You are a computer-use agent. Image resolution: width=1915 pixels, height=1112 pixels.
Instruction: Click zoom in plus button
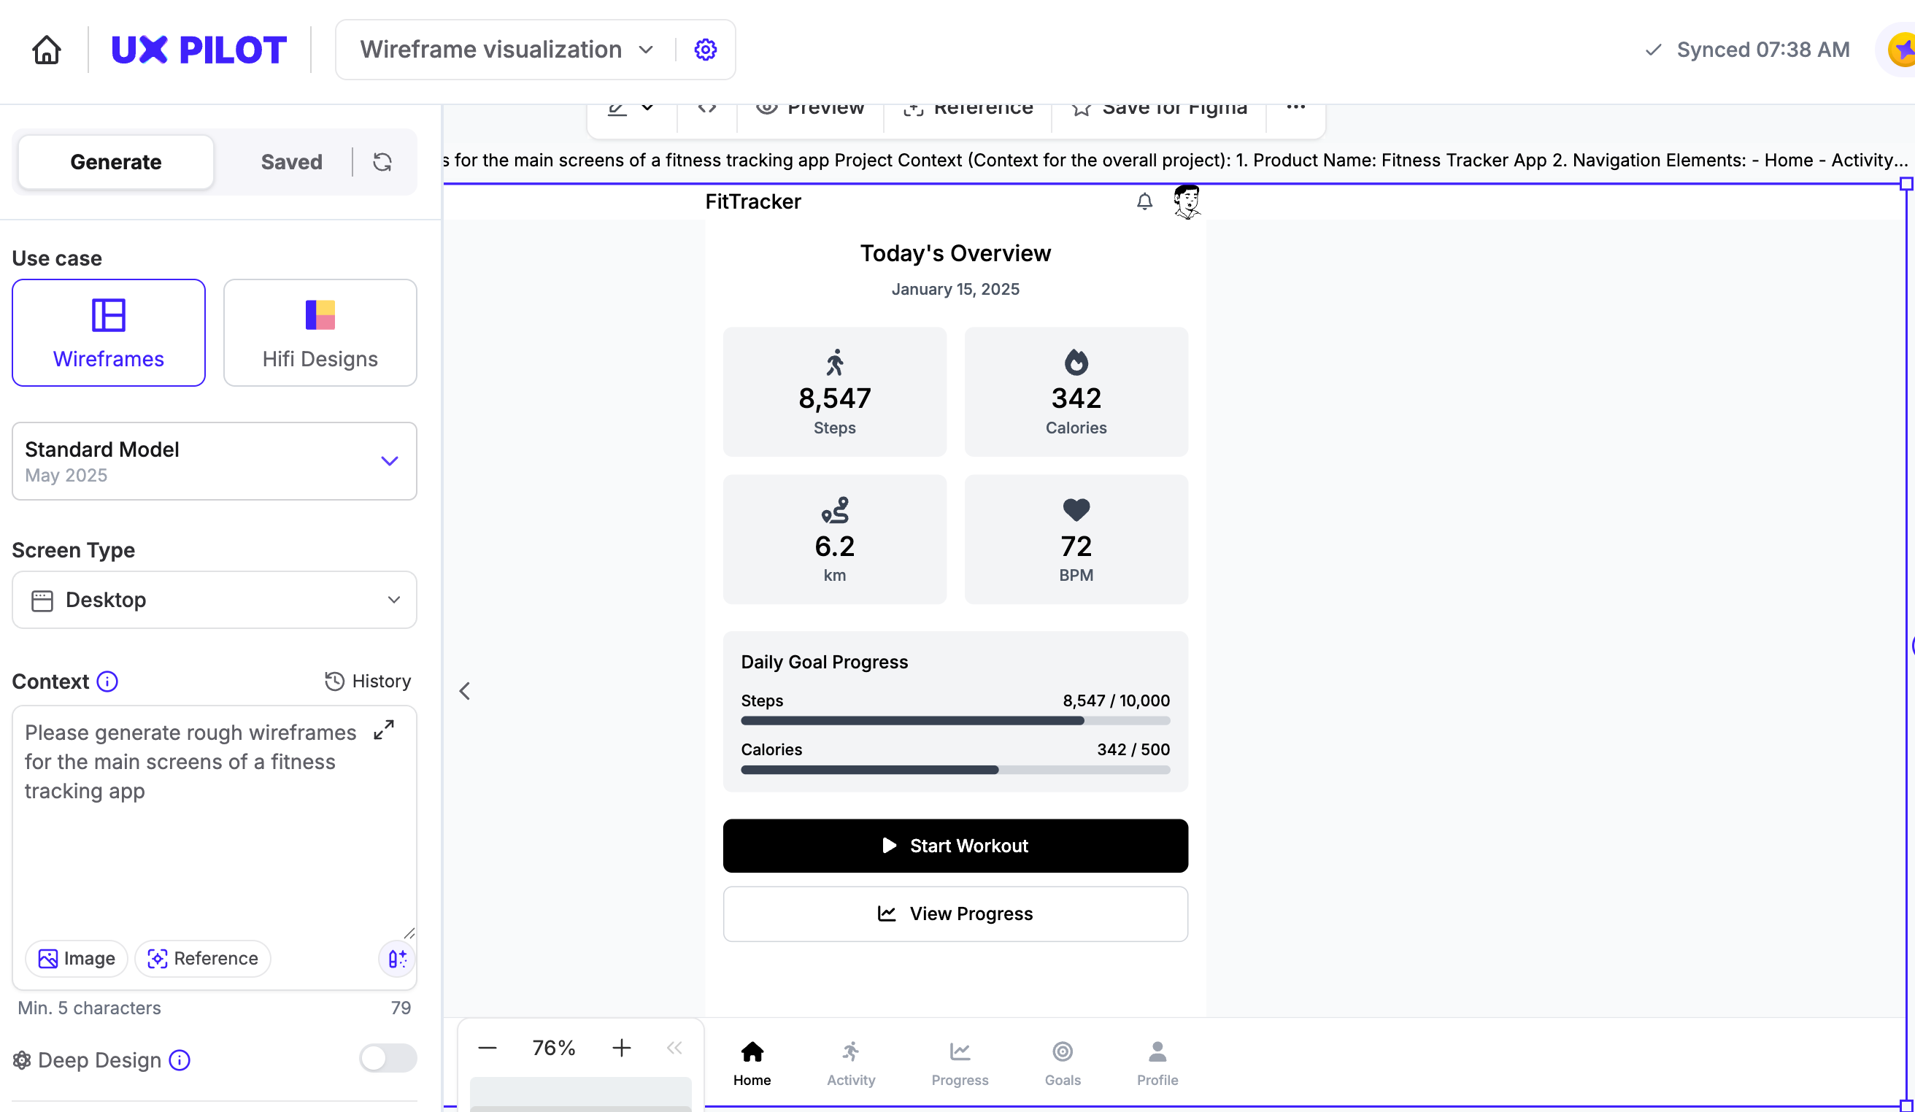click(x=622, y=1049)
